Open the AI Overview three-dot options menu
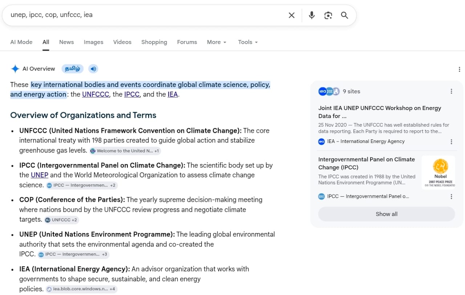The image size is (465, 295). 459,69
